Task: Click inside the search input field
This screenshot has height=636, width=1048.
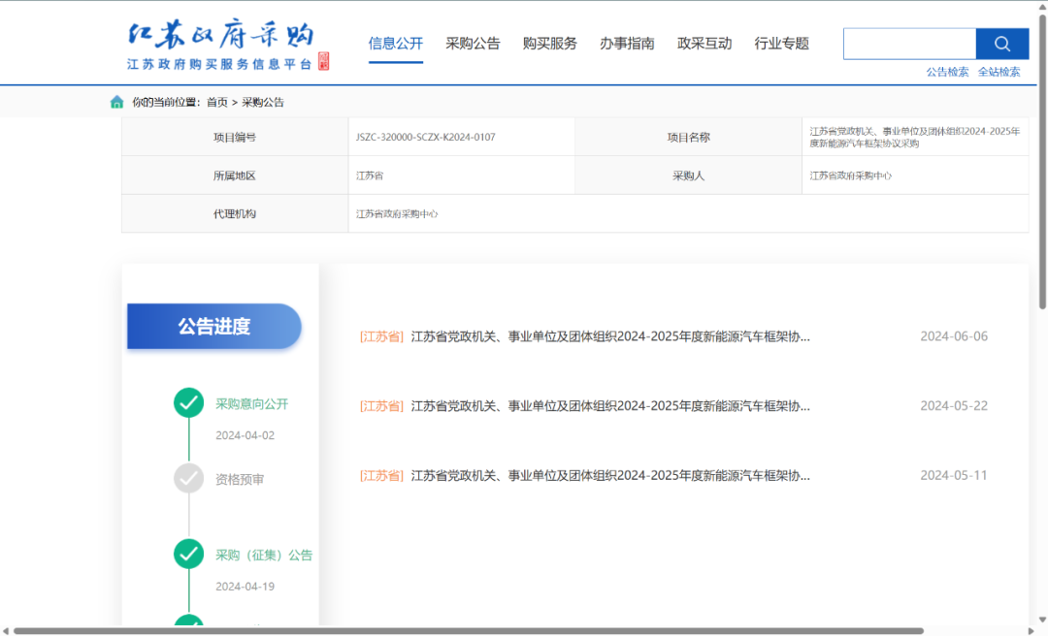Action: coord(909,44)
